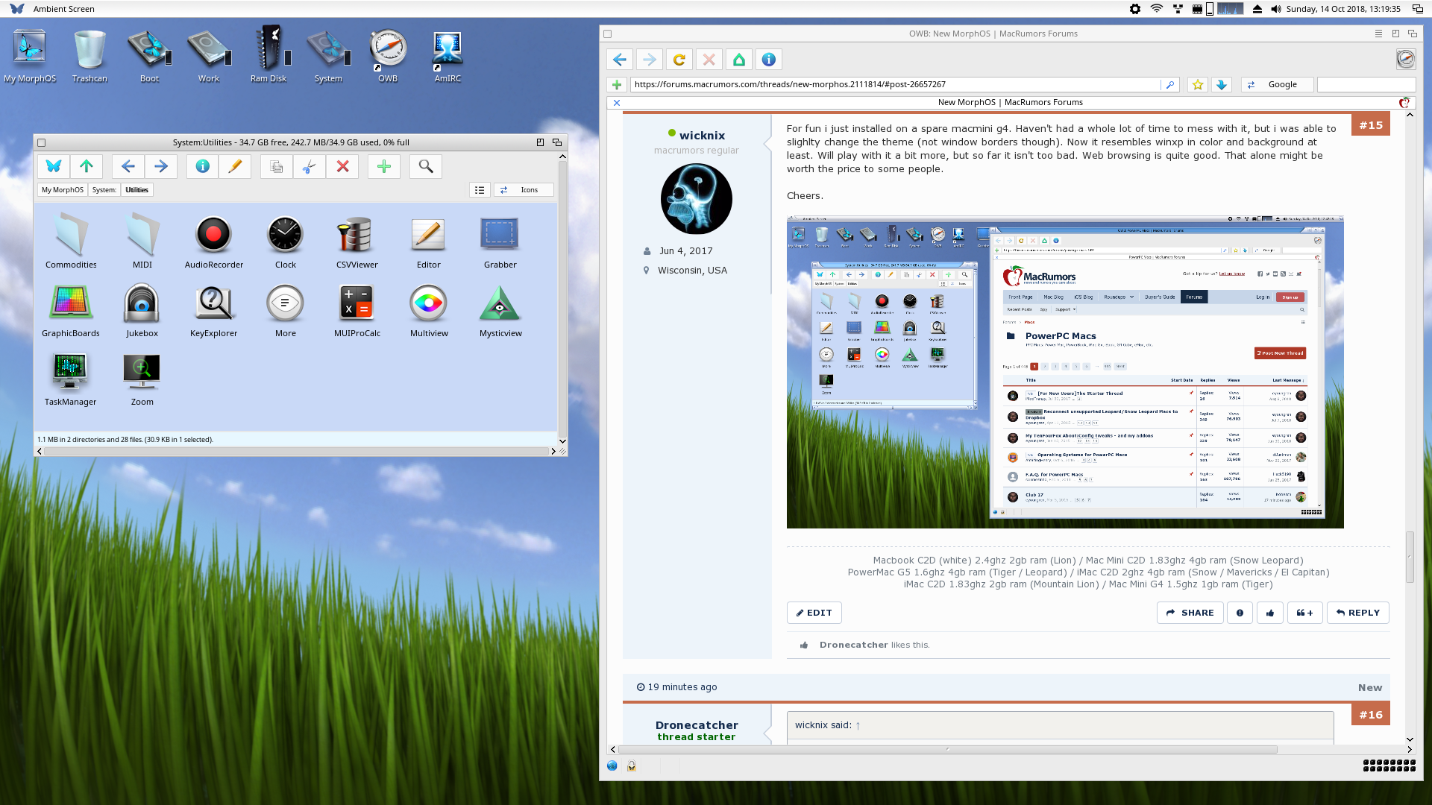This screenshot has width=1432, height=805.
Task: Select the More utility icon
Action: click(x=286, y=310)
